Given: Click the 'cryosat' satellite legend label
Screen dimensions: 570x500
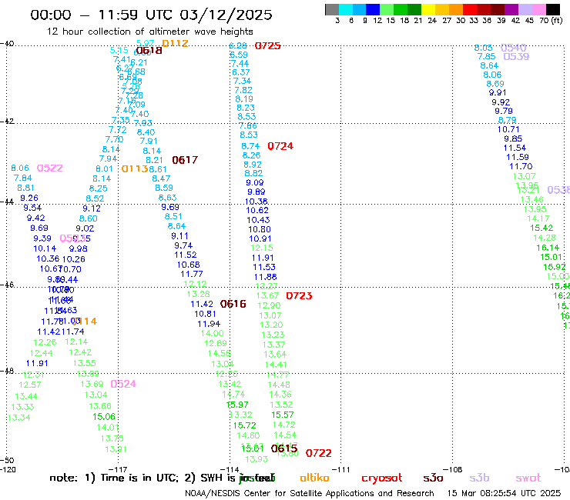Looking at the screenshot, I should click(x=382, y=478).
